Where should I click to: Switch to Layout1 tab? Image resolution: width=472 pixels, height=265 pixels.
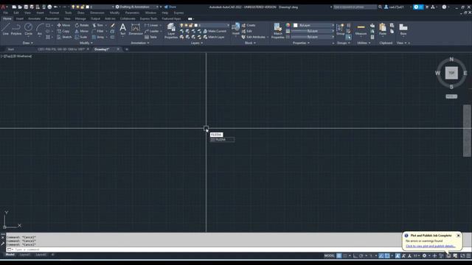[x=24, y=255]
